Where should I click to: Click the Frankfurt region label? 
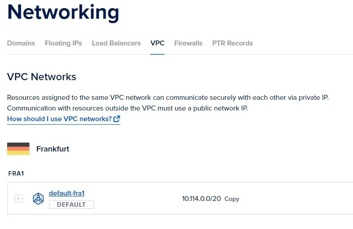53,149
